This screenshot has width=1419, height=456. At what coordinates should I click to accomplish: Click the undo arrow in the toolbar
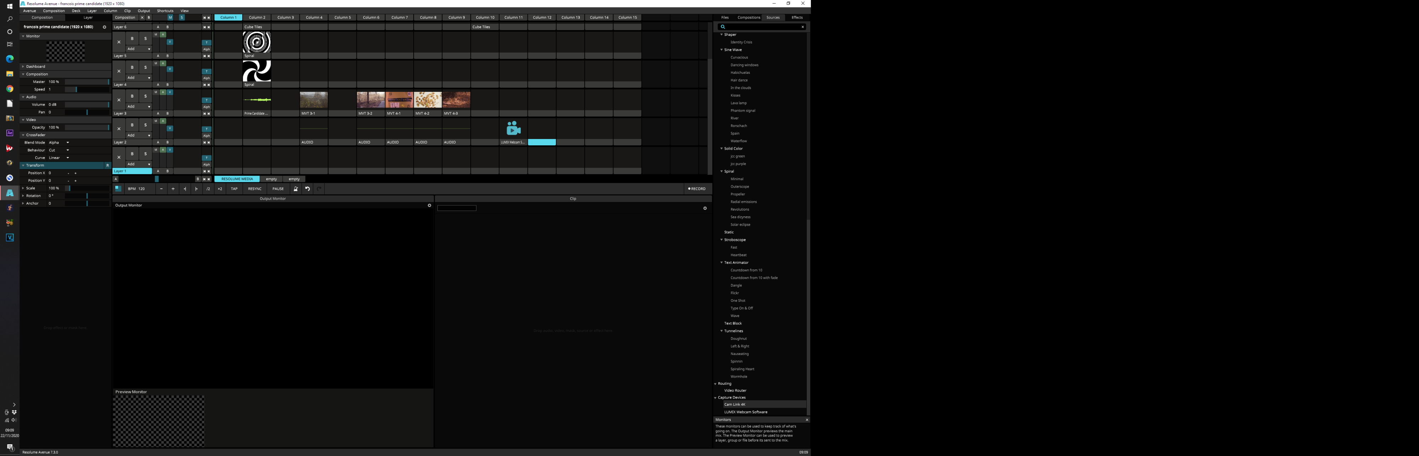click(x=307, y=189)
